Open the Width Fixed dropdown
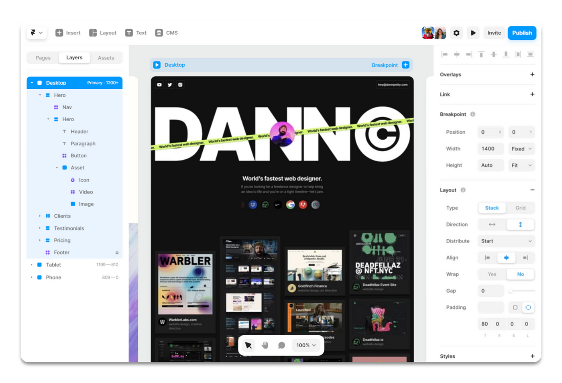The image size is (562, 383). [521, 149]
